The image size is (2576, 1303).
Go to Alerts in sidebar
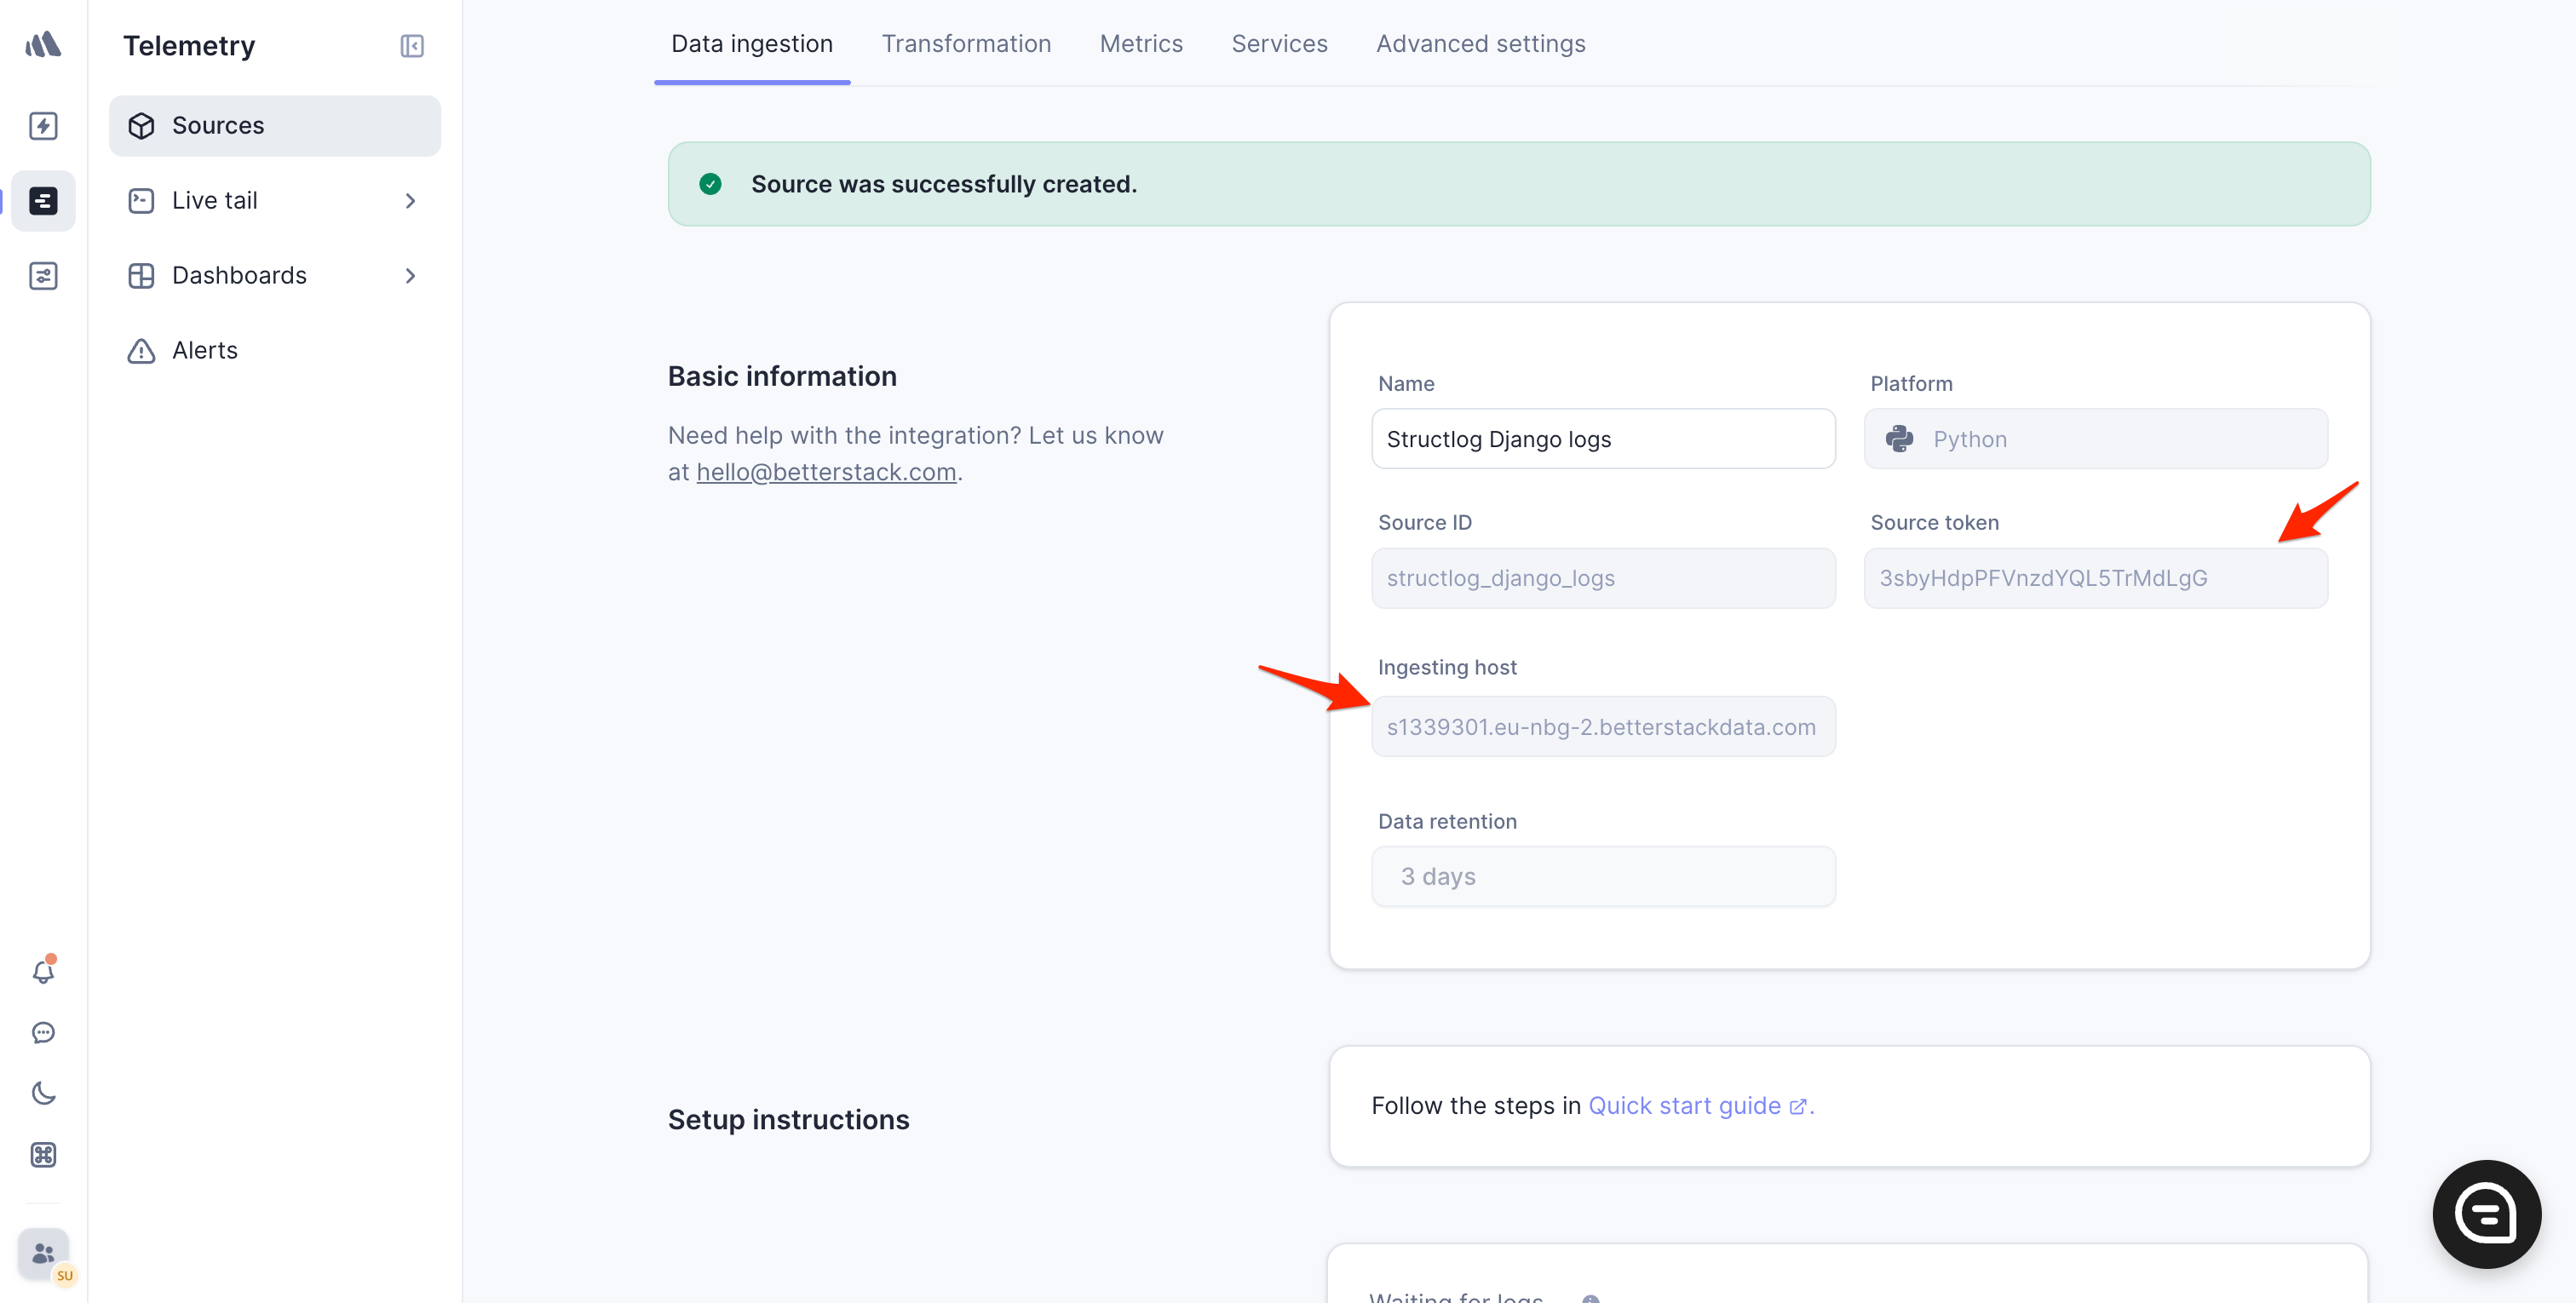205,351
